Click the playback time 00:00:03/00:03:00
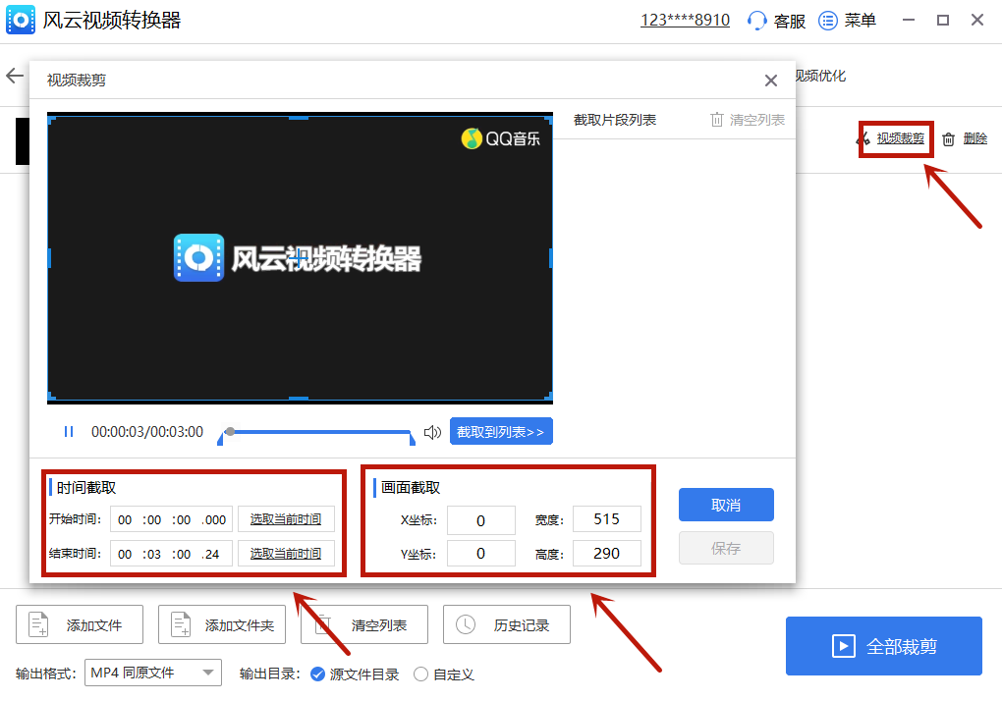The height and width of the screenshot is (701, 1002). pos(147,432)
